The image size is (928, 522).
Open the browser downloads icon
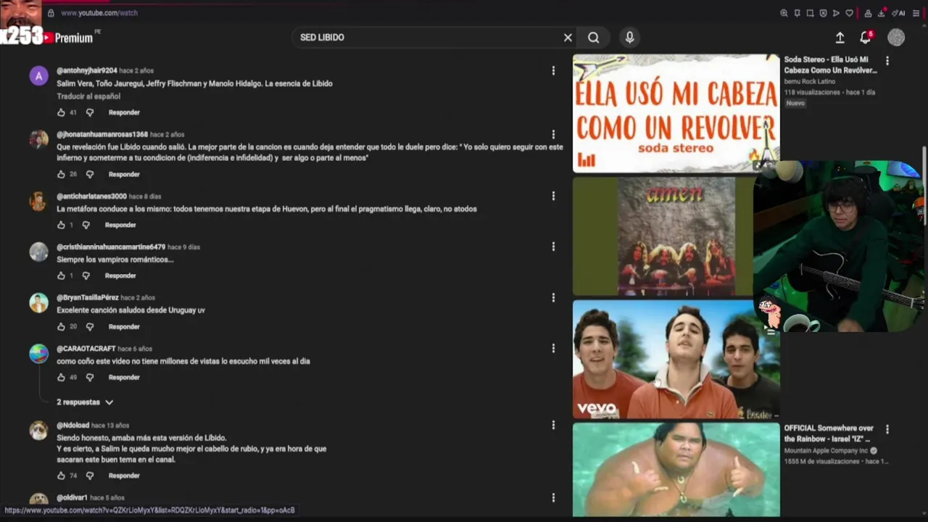click(x=882, y=13)
